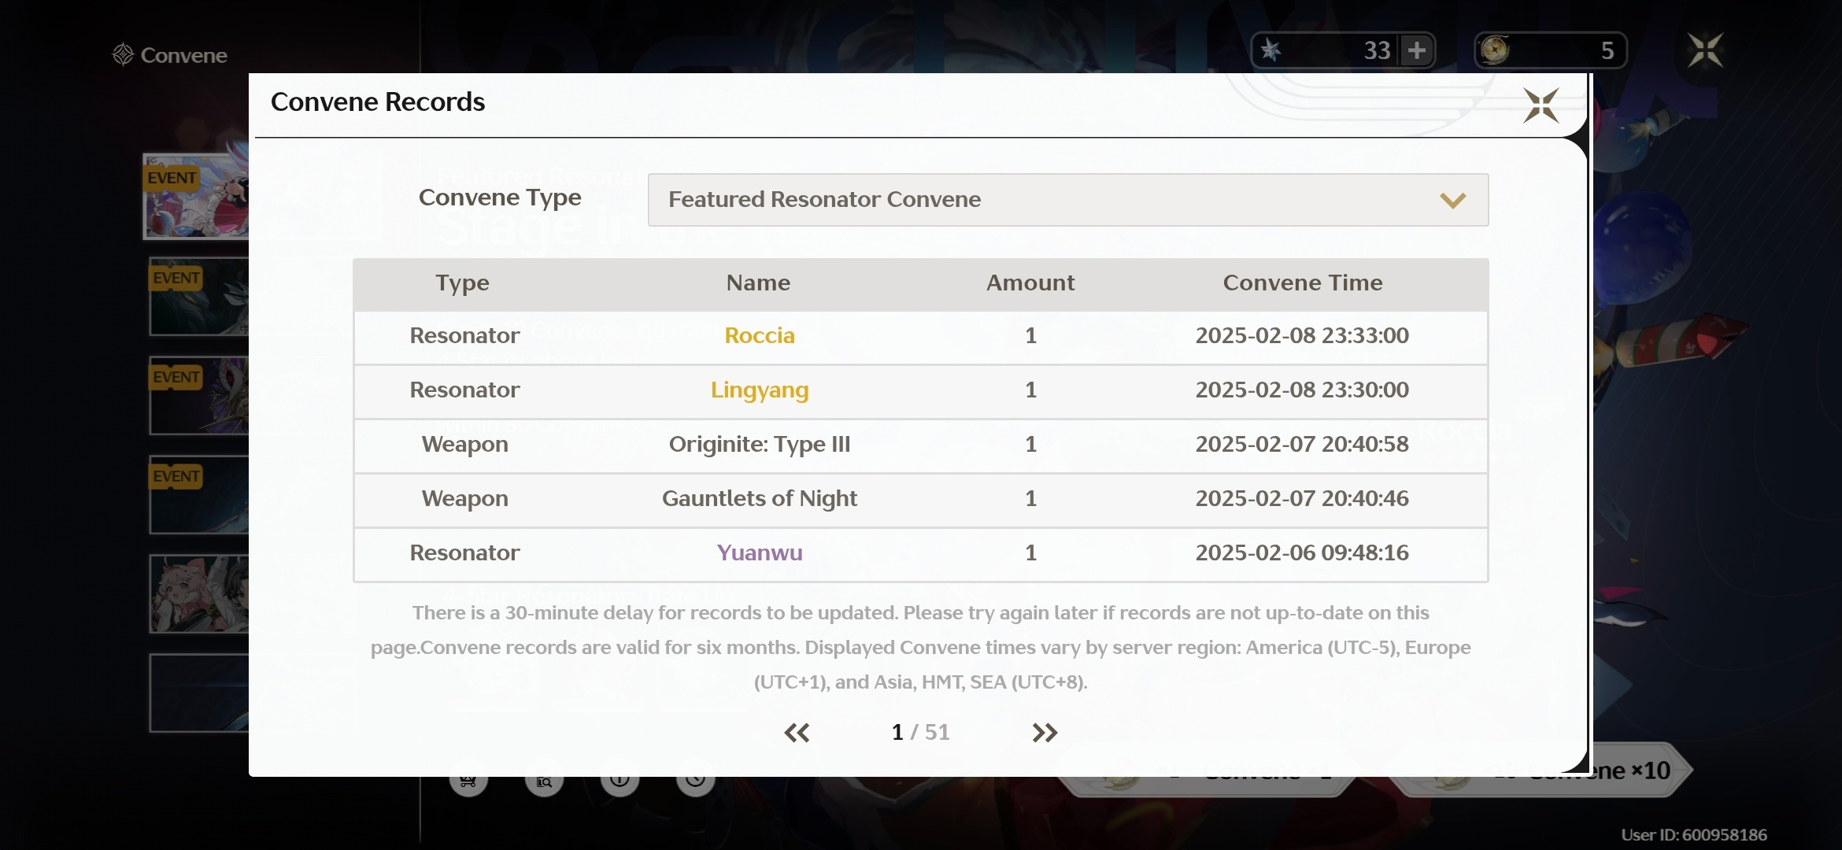The image size is (1842, 850).
Task: Click the Roccia resonator name
Action: click(x=759, y=336)
